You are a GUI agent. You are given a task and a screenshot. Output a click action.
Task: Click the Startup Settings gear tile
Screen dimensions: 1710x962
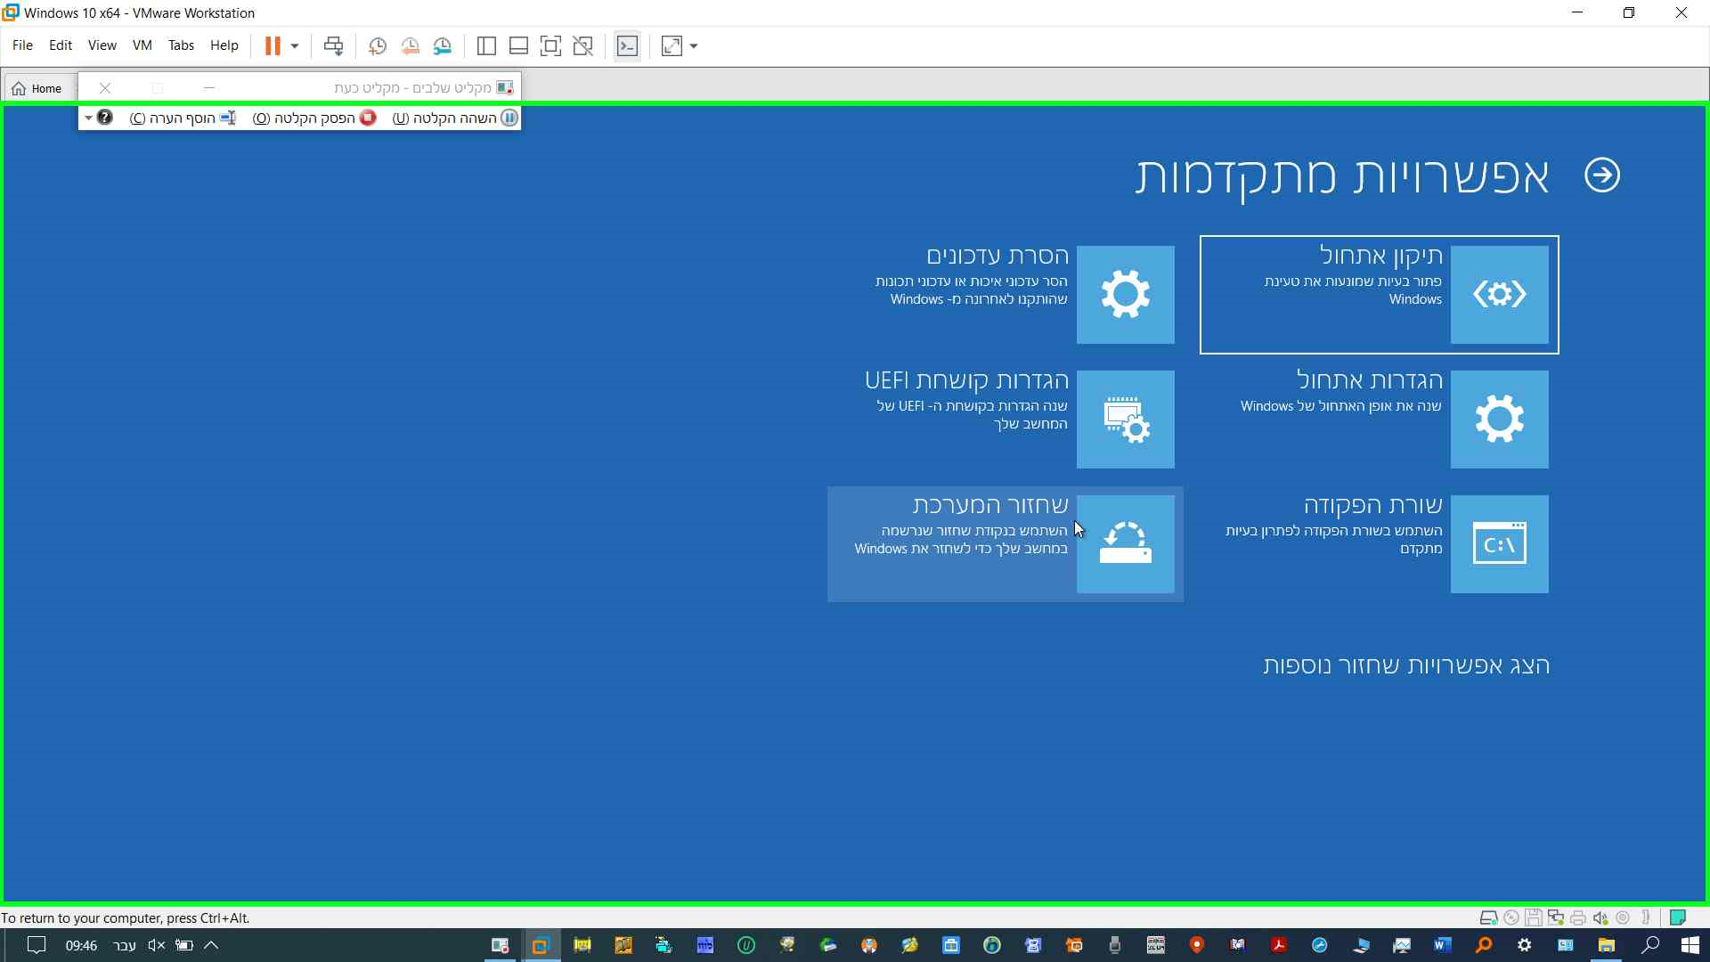click(x=1499, y=419)
